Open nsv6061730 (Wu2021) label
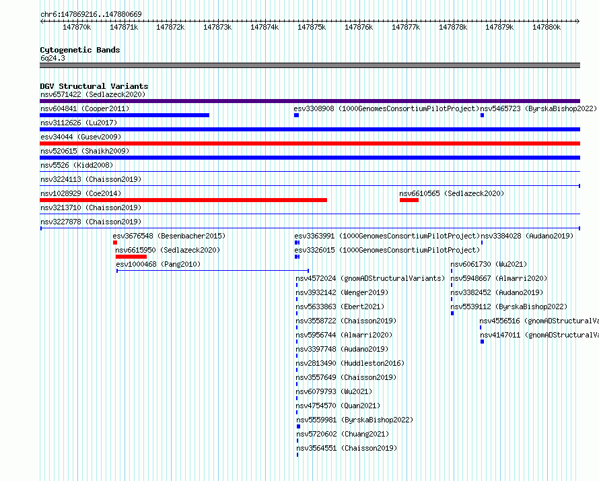The height and width of the screenshot is (481, 599). coord(489,264)
